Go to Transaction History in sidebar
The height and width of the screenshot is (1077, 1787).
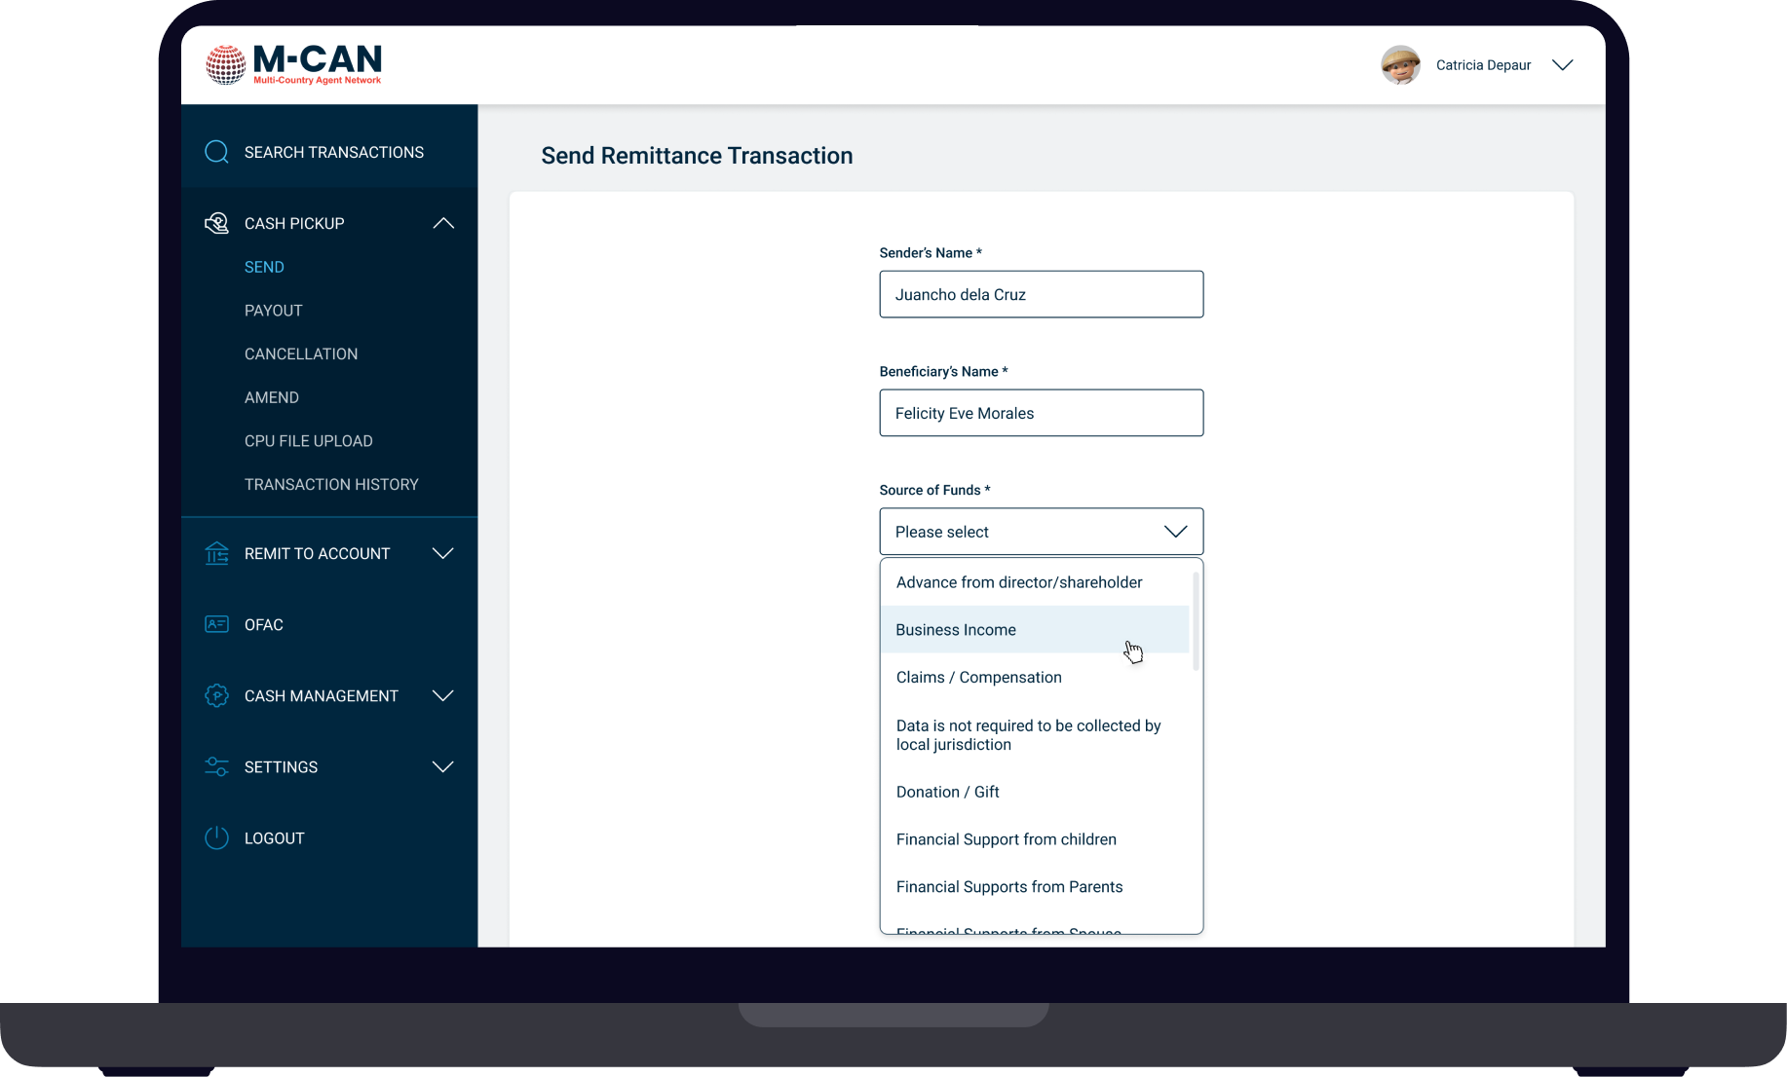tap(331, 484)
